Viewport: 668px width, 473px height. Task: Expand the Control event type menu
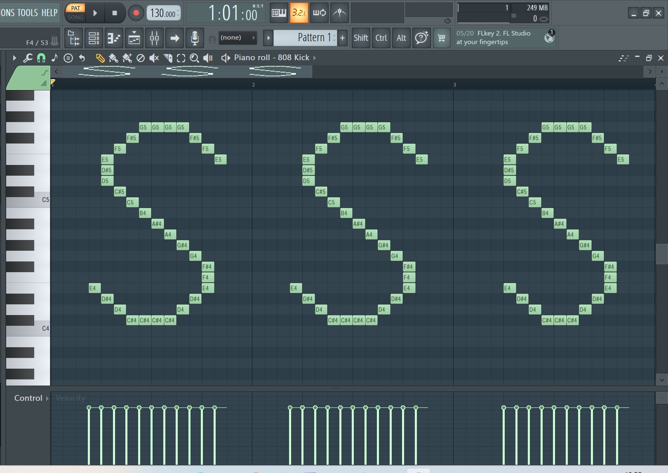point(31,398)
